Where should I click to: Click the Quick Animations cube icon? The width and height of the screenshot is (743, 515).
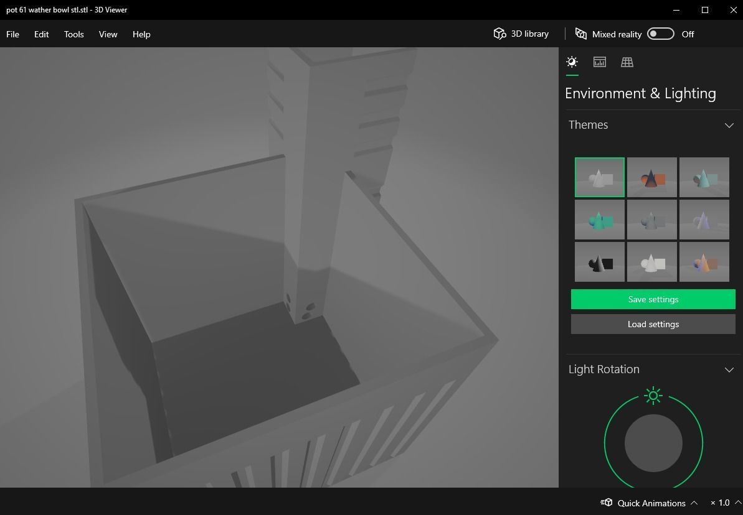(607, 503)
